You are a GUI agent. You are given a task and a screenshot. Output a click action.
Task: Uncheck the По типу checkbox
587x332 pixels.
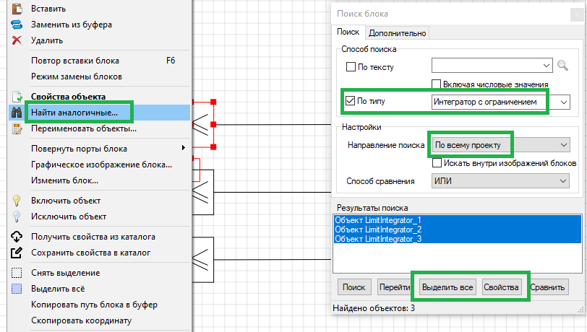pyautogui.click(x=351, y=101)
